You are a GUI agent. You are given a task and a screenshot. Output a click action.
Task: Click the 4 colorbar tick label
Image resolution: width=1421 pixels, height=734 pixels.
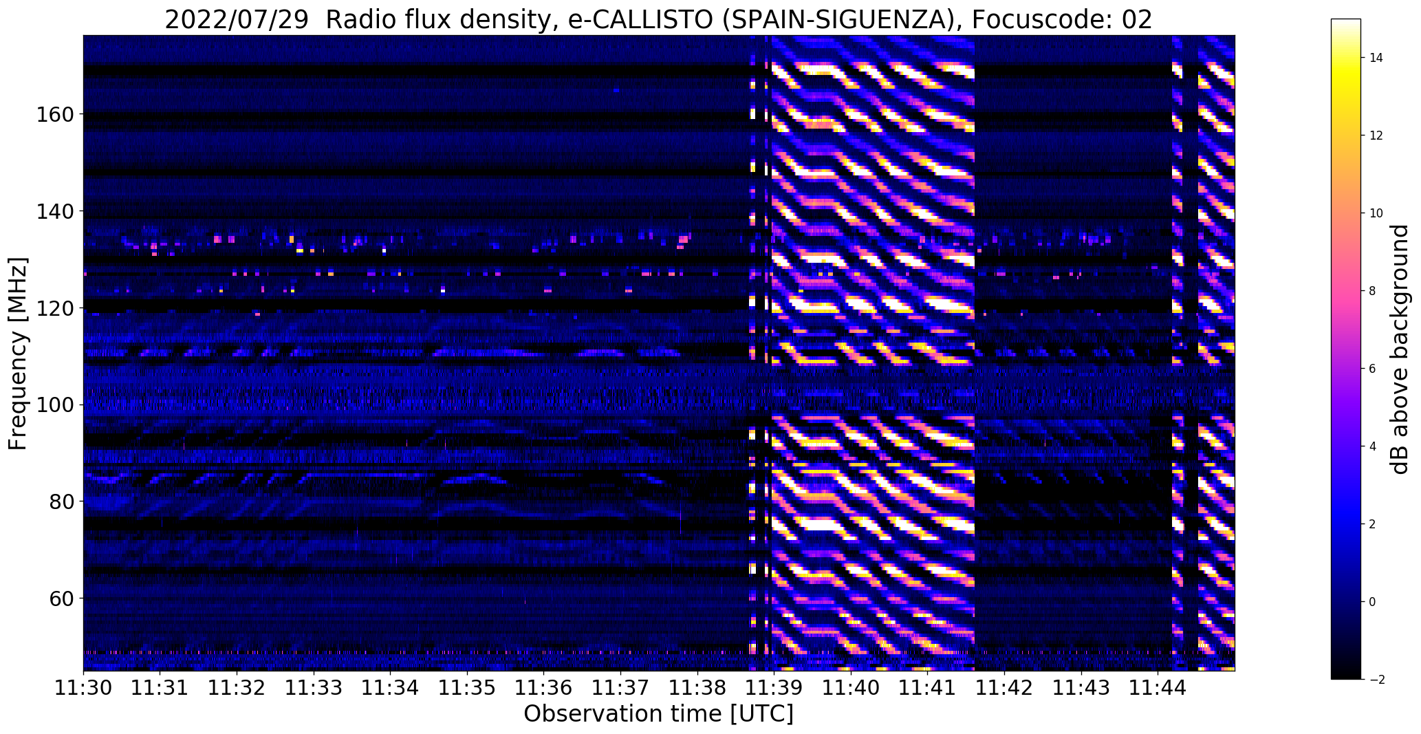1372,446
